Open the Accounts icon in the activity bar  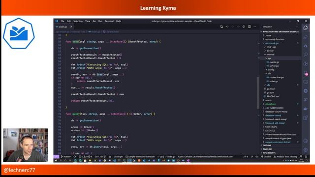pos(306,141)
